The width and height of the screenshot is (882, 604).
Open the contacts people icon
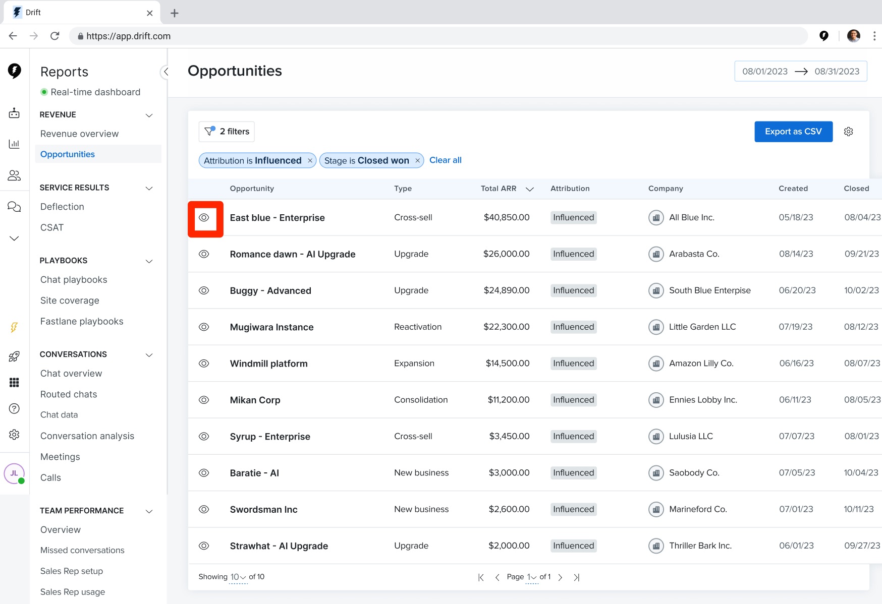pyautogui.click(x=14, y=175)
